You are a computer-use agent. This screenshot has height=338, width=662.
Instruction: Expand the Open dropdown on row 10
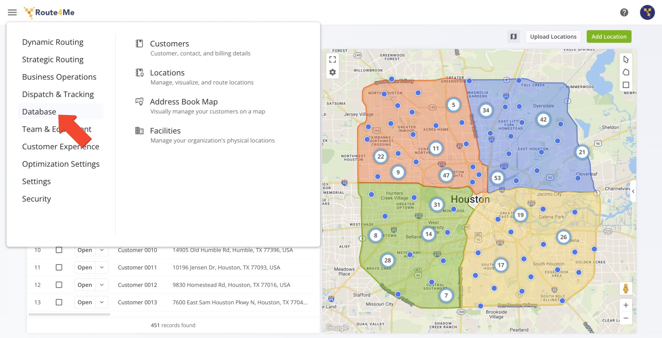pyautogui.click(x=102, y=250)
